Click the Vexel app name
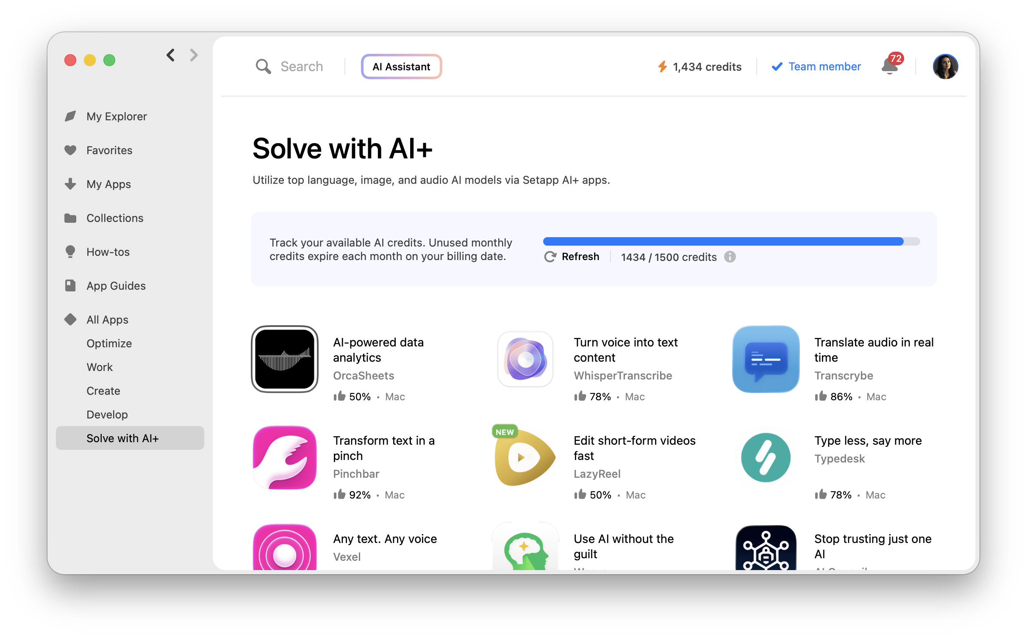Image resolution: width=1027 pixels, height=637 pixels. [347, 557]
